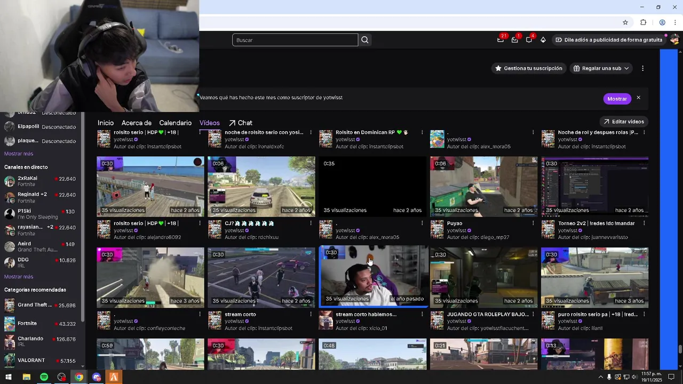Open the VALORANT recommended category

pos(40,361)
